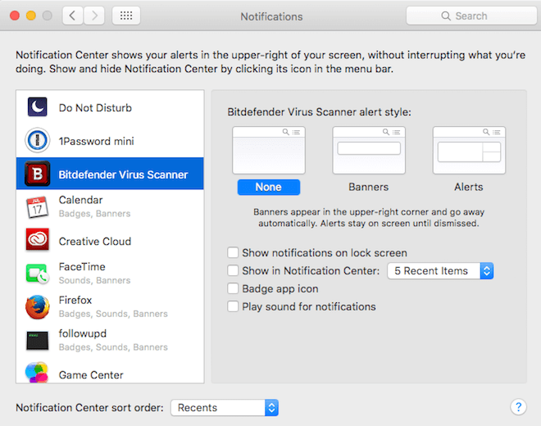Image resolution: width=541 pixels, height=426 pixels.
Task: Click the magnifier icon in Search field
Action: tap(446, 16)
